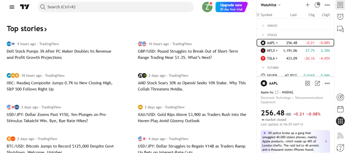This screenshot has height=153, width=345.
Task: Open the green Z user profile avatar
Action: coord(207,7)
